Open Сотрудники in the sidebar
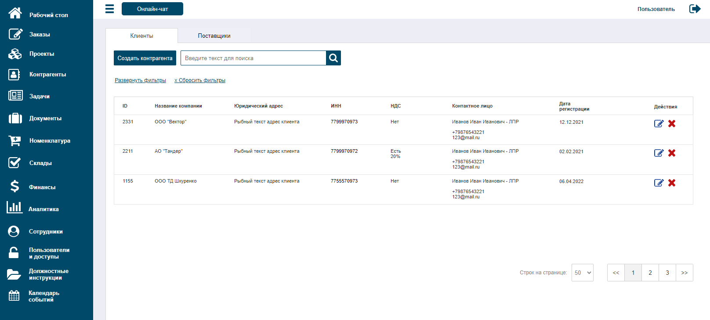 [x=47, y=231]
